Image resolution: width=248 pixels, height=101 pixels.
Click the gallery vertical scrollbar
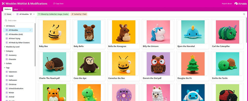246,30
